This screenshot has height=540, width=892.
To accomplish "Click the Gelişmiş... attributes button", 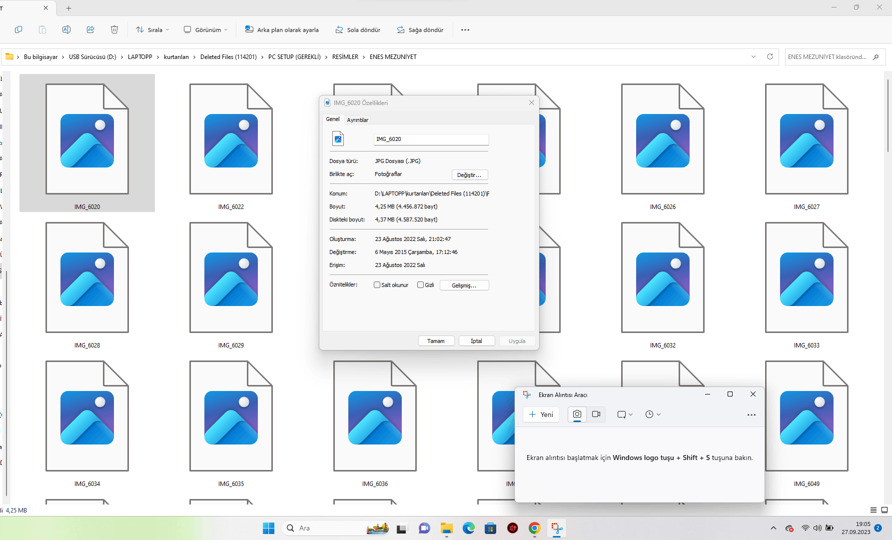I will tap(464, 285).
